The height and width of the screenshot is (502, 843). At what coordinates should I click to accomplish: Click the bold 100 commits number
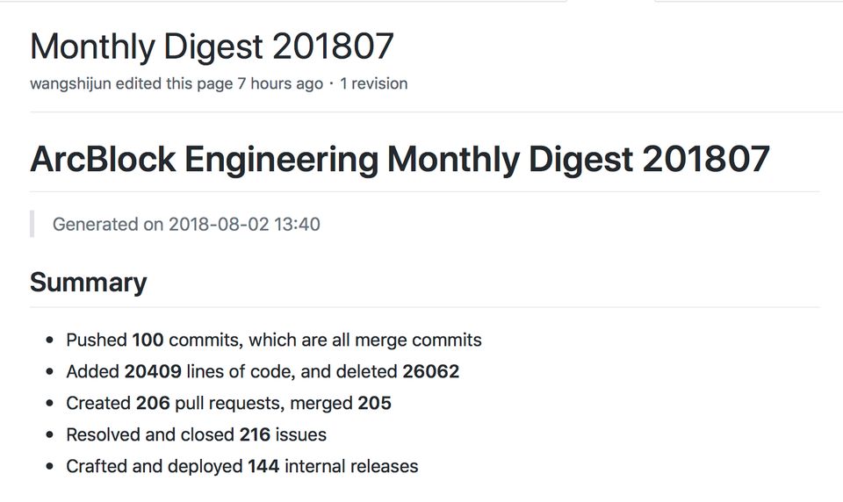[x=148, y=340]
